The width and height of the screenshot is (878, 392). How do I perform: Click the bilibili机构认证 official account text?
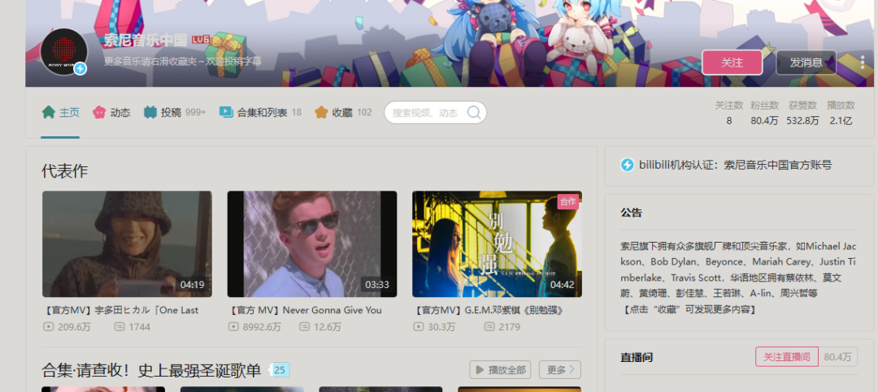point(735,165)
